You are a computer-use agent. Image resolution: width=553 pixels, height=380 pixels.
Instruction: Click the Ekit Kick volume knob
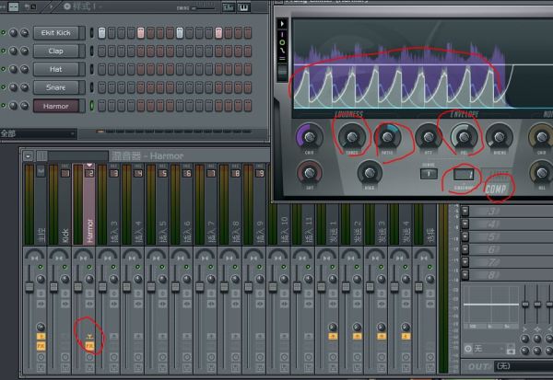tap(24, 33)
